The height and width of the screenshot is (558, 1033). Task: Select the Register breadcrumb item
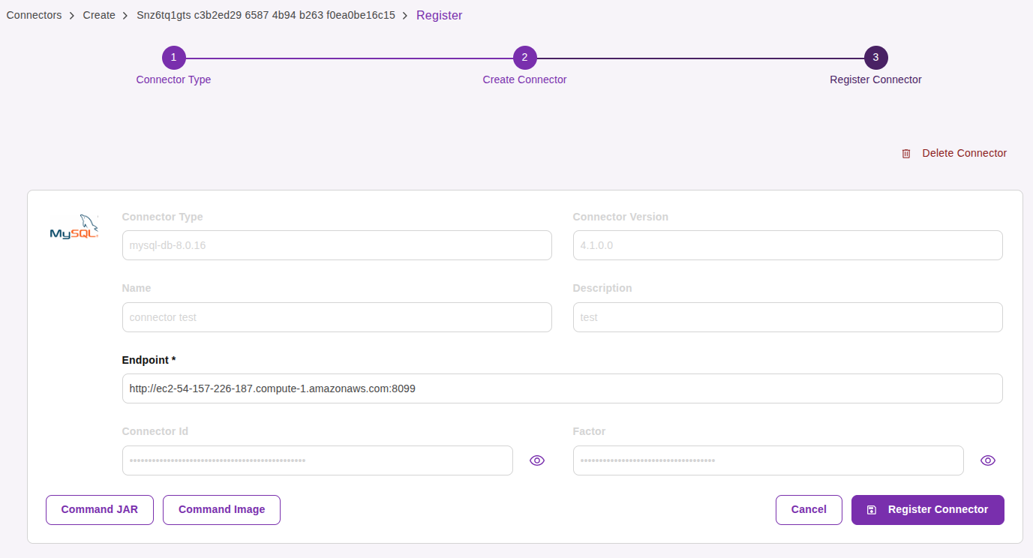[x=440, y=14]
